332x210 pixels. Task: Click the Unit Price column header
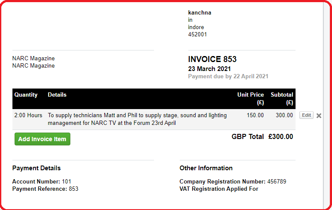[x=251, y=98]
